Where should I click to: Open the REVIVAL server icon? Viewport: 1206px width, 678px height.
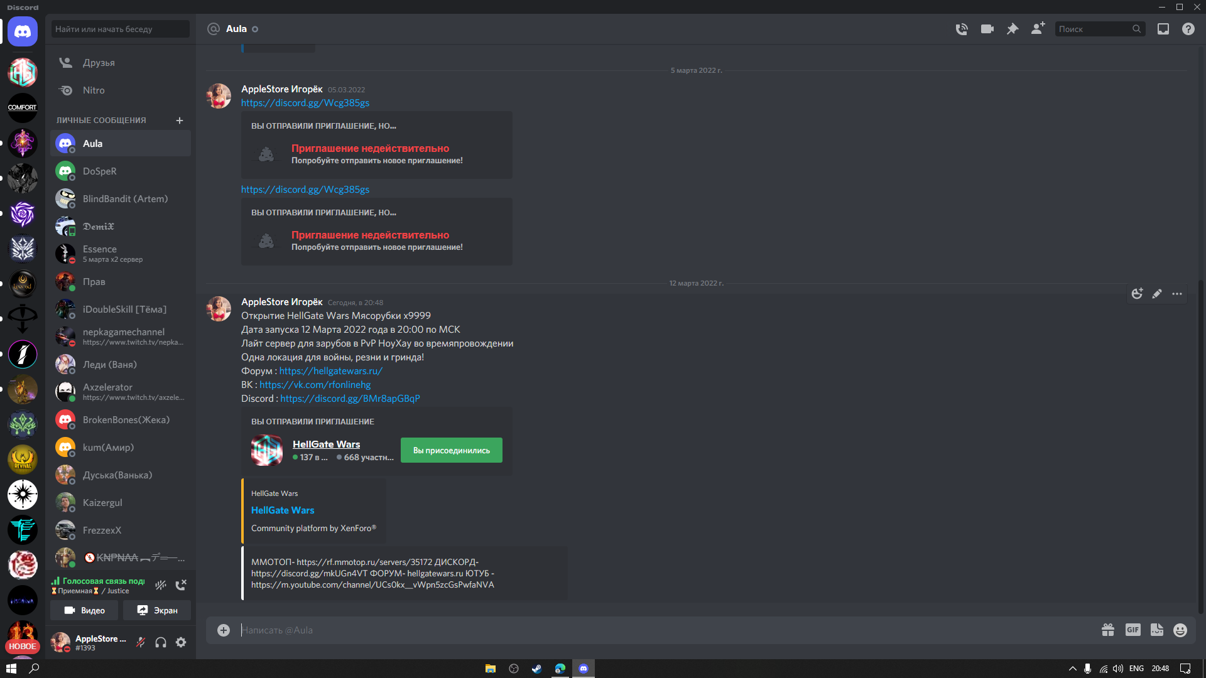click(x=23, y=460)
